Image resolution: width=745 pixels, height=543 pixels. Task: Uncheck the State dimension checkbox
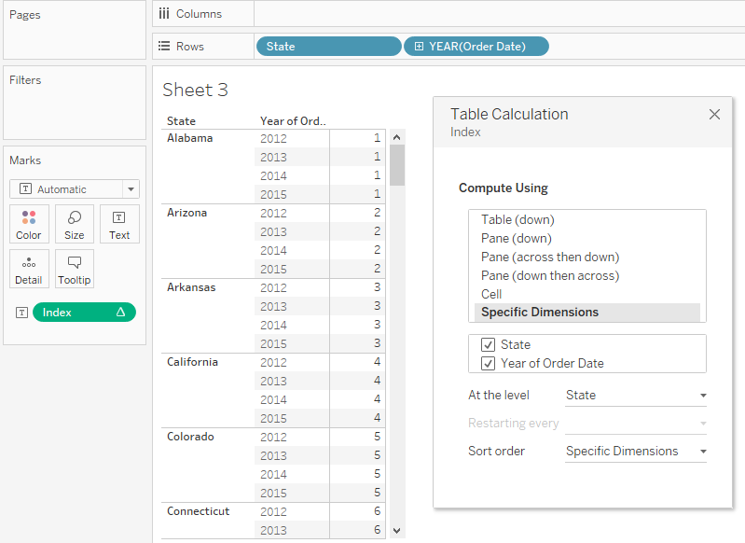488,344
